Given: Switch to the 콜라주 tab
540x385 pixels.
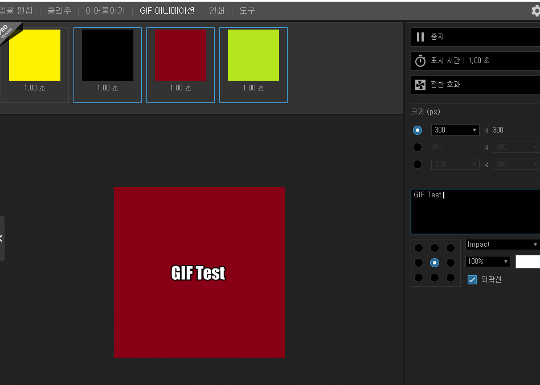Looking at the screenshot, I should pos(59,11).
